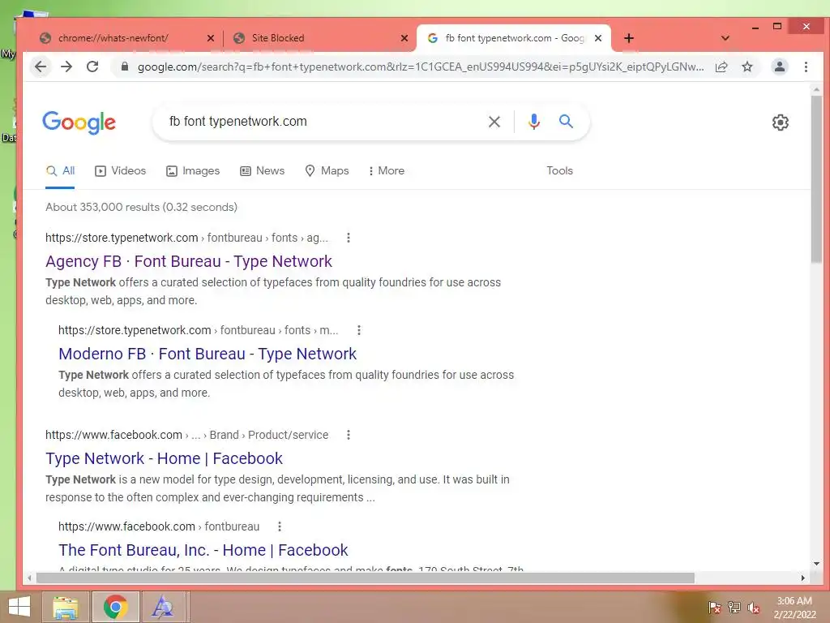Open File Explorer from taskbar
The width and height of the screenshot is (830, 623).
[66, 607]
